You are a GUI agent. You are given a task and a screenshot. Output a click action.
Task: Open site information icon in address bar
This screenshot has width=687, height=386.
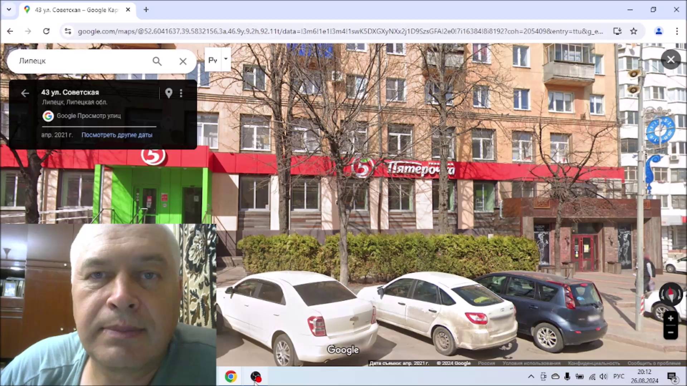point(68,31)
